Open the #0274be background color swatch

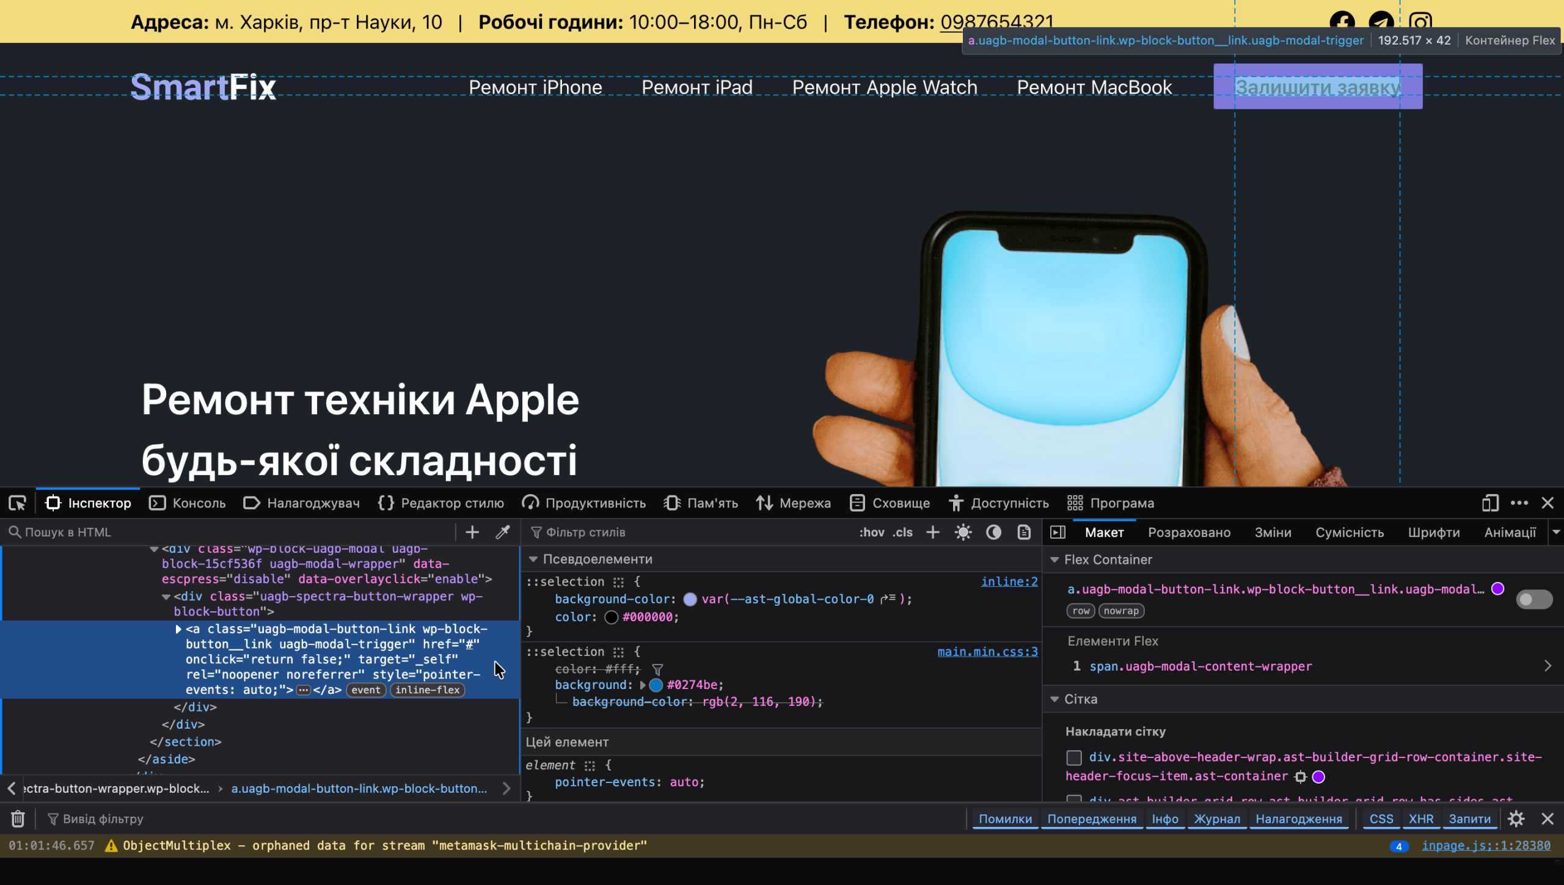tap(656, 685)
